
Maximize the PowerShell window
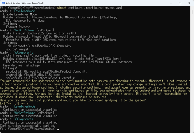(180, 3)
